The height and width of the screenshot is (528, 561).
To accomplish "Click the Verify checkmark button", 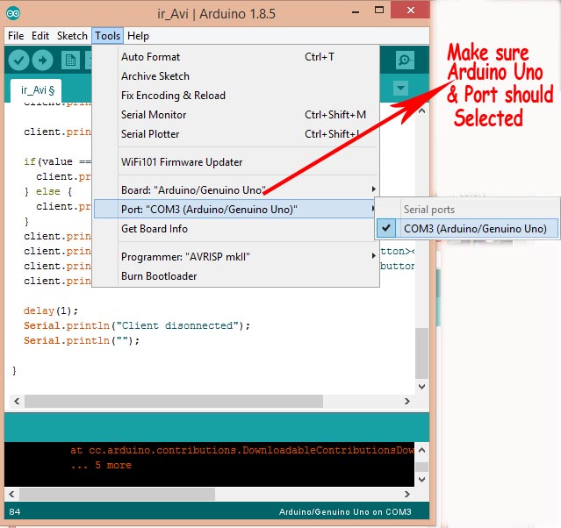I will tap(18, 60).
